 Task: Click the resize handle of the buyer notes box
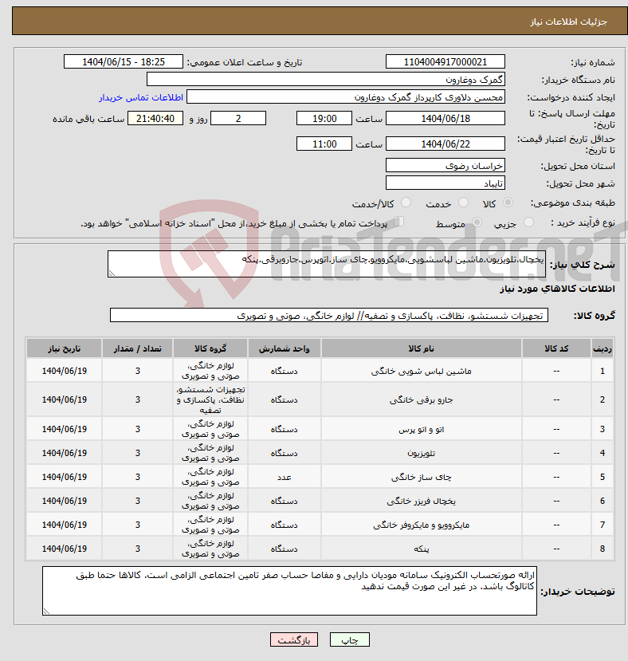pos(47,611)
